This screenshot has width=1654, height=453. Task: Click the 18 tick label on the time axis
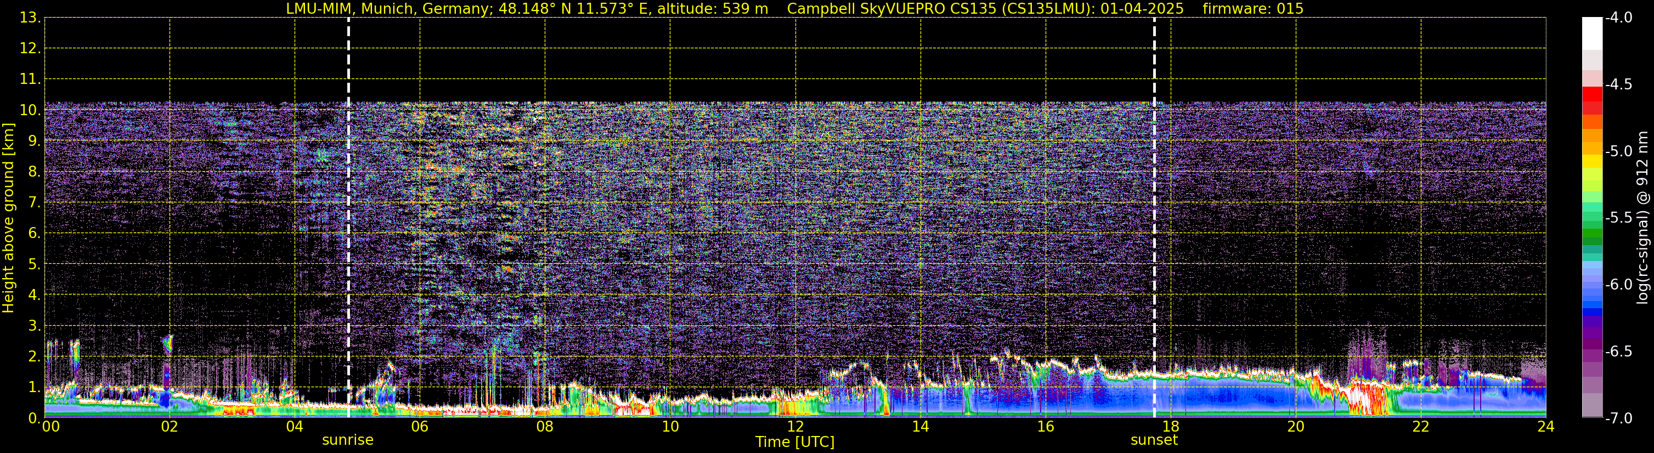point(1171,427)
